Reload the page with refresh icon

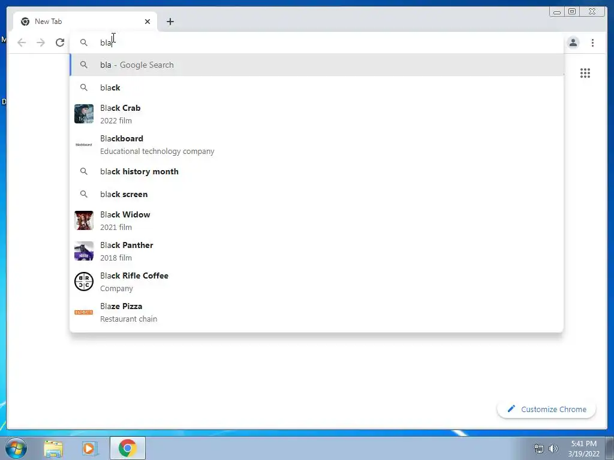60,43
